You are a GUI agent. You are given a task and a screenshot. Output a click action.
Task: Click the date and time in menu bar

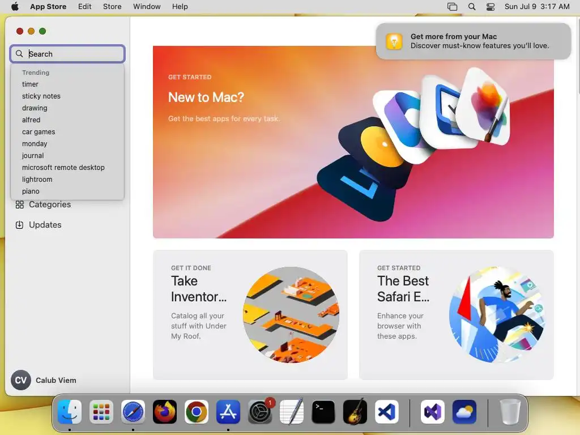click(537, 7)
